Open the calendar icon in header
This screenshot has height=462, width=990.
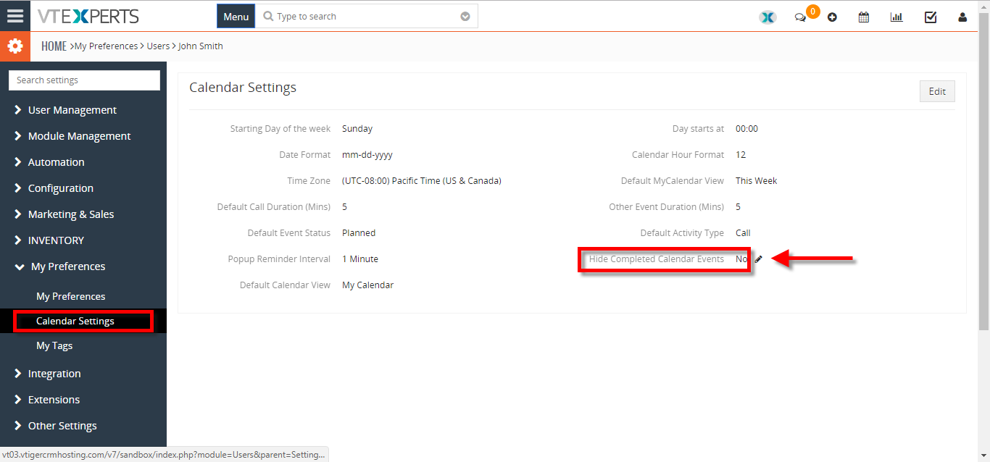[x=864, y=17]
